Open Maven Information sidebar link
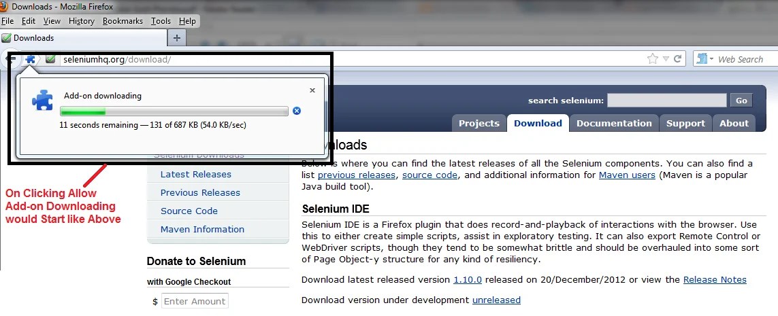778x316 pixels. coord(202,229)
